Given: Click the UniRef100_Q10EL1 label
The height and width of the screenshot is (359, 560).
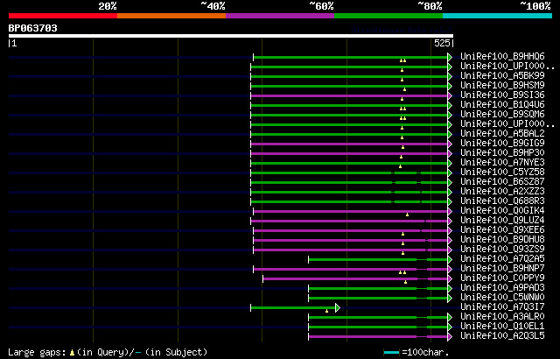Looking at the screenshot, I should 502,327.
